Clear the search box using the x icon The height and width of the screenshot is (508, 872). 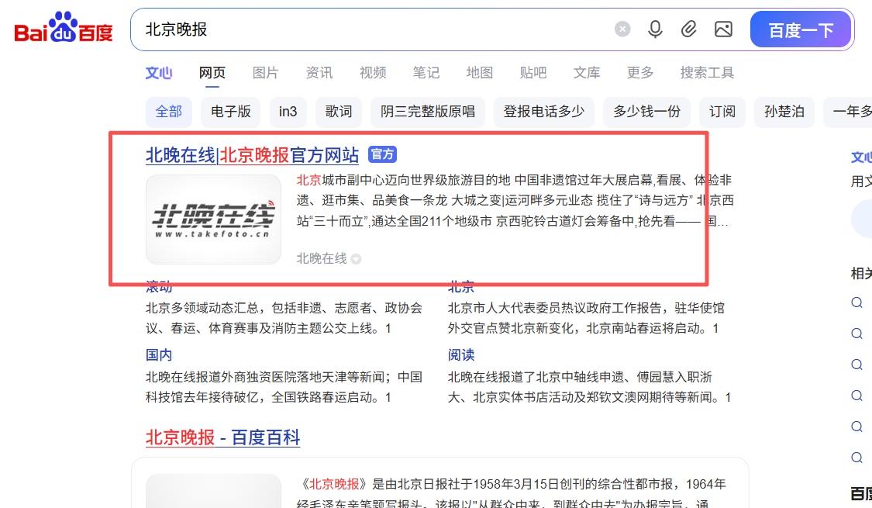[x=622, y=29]
